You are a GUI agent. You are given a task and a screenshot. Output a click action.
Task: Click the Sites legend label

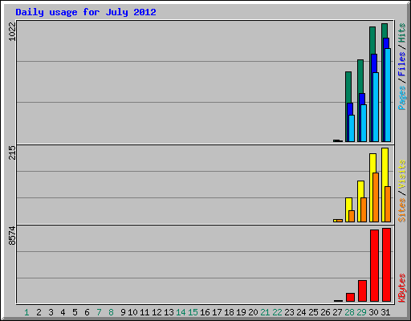pos(402,210)
